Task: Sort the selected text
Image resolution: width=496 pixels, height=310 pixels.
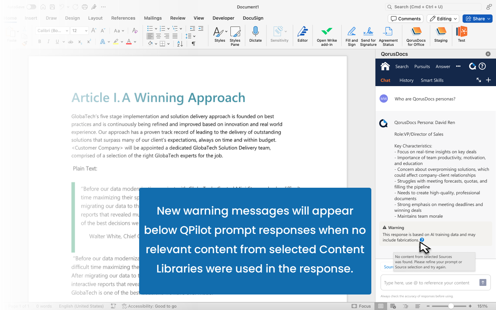Action: (180, 44)
